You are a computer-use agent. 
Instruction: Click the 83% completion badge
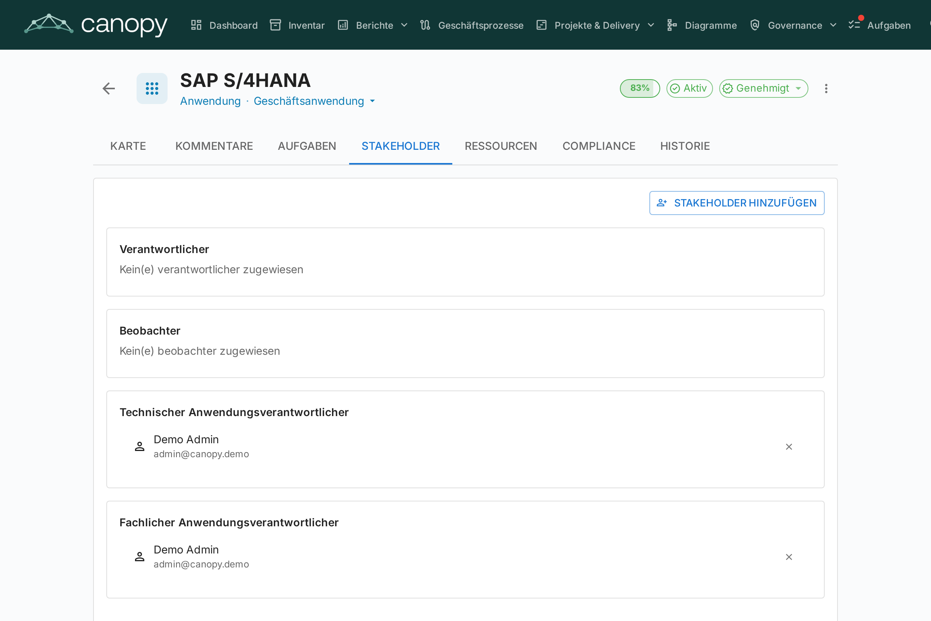tap(640, 88)
